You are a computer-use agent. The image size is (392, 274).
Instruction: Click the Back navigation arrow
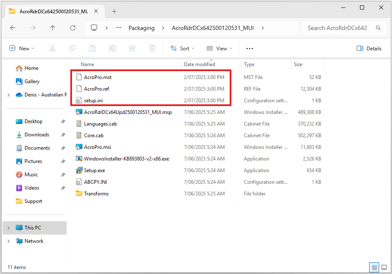click(x=13, y=28)
